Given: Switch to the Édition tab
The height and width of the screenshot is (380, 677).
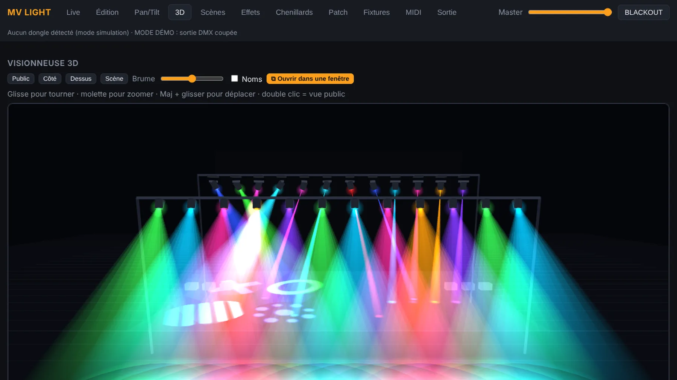Looking at the screenshot, I should coord(107,12).
